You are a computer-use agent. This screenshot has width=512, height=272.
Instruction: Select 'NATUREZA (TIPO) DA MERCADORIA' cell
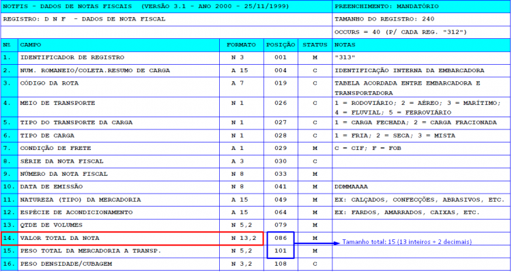(x=119, y=200)
